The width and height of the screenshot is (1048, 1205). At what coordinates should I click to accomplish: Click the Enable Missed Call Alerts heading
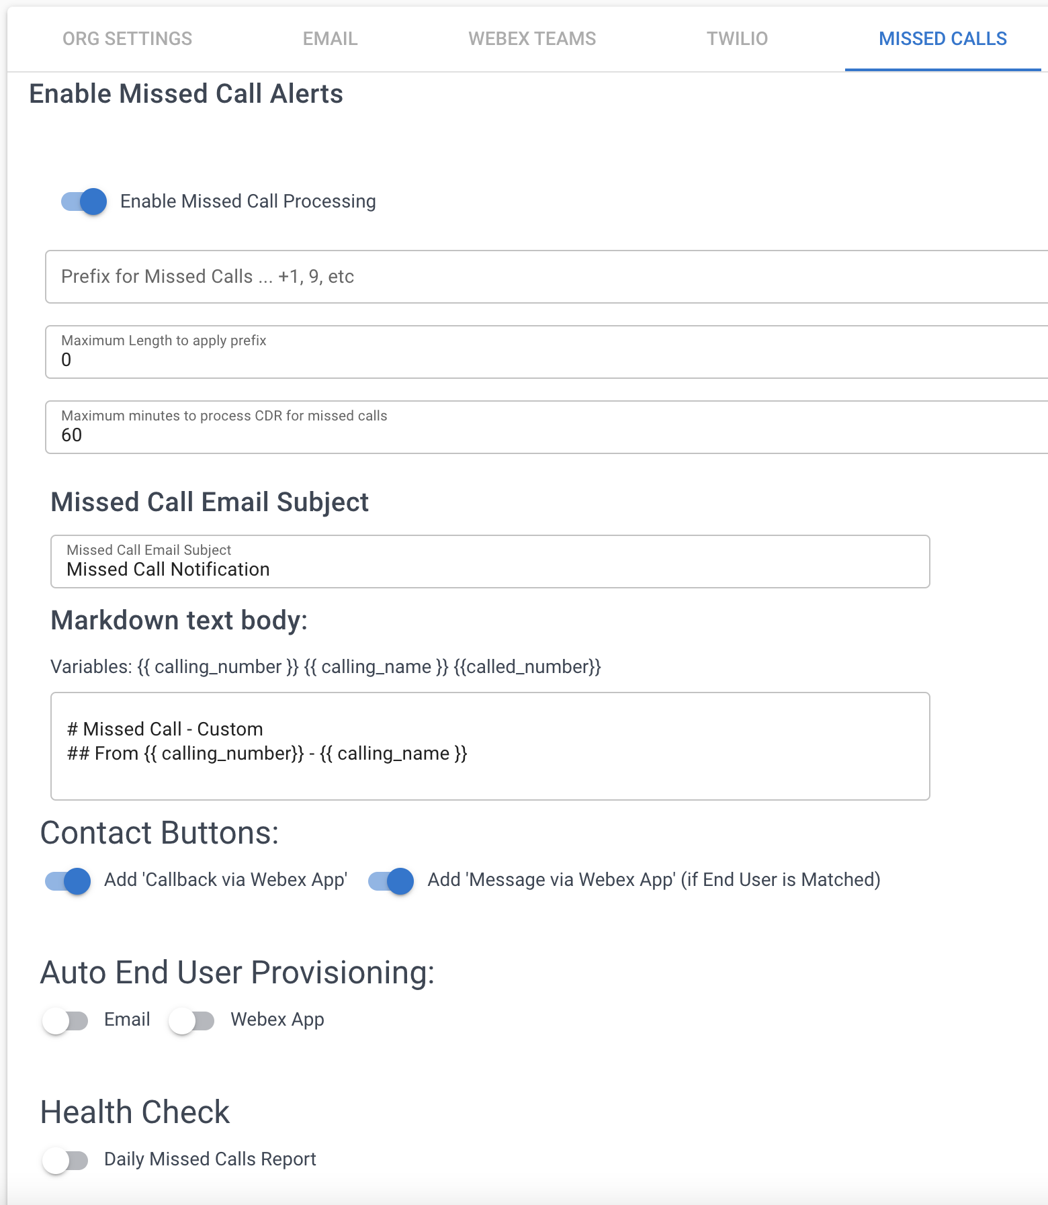click(x=185, y=94)
